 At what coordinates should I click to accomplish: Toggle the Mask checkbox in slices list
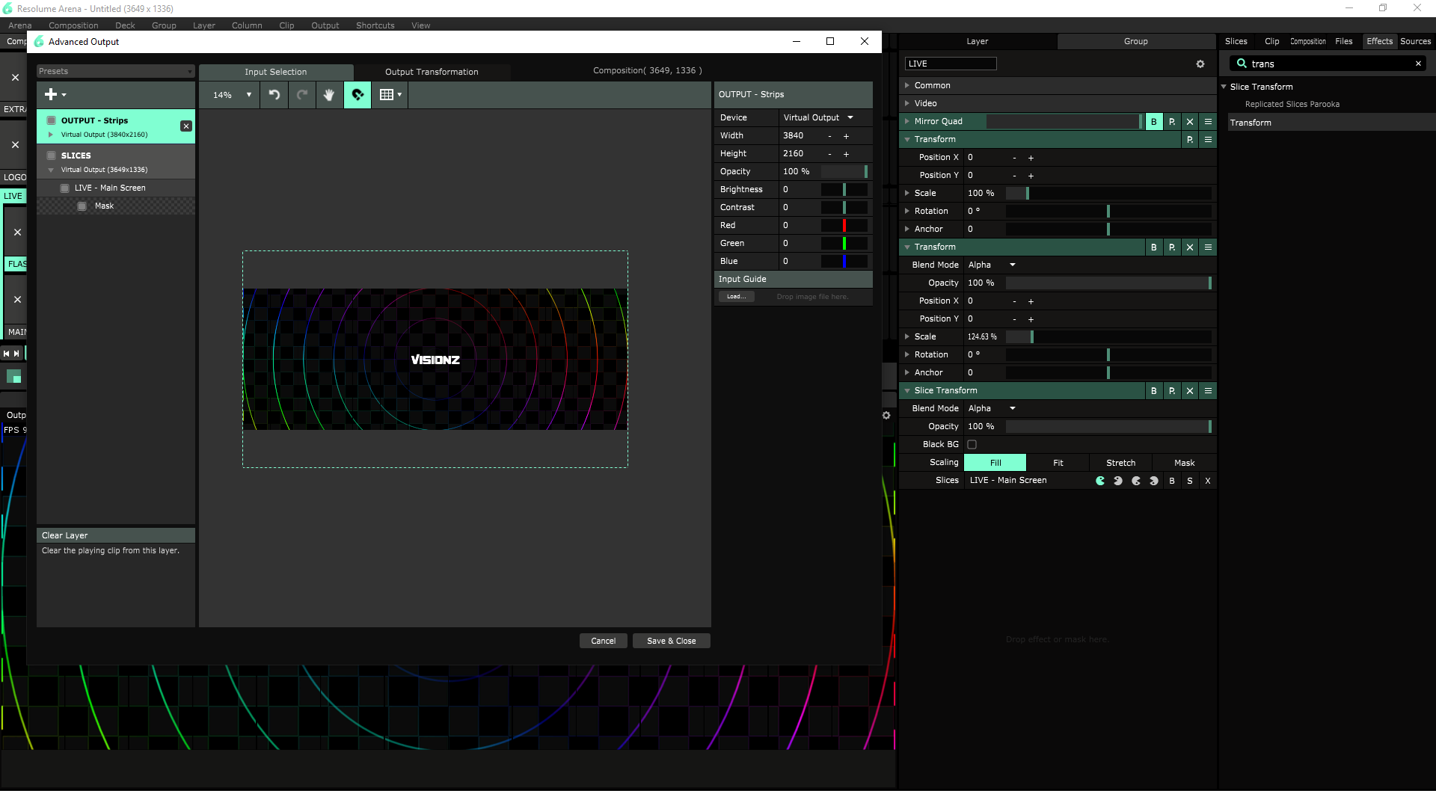click(x=82, y=206)
